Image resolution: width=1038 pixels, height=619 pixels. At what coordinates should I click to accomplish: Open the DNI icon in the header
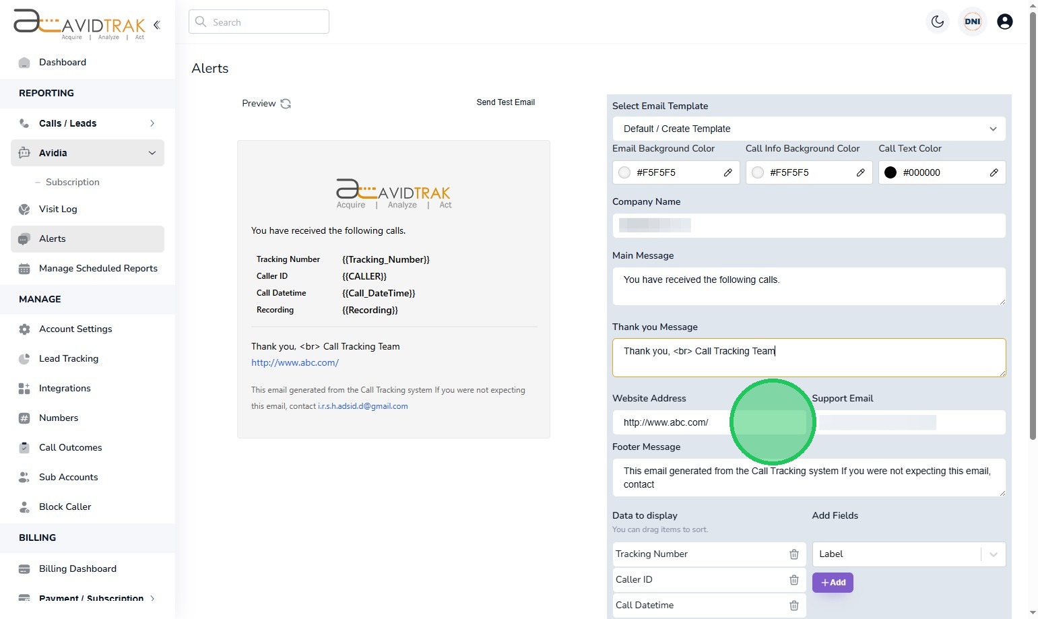coord(972,22)
